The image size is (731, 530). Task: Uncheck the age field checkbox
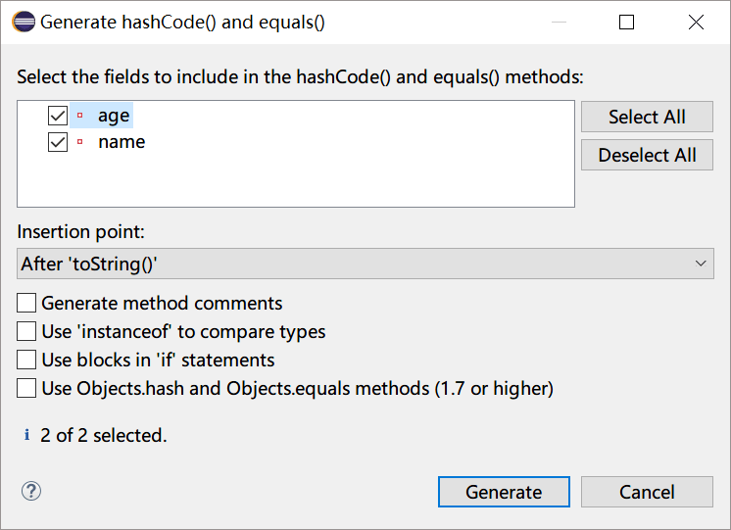click(58, 116)
